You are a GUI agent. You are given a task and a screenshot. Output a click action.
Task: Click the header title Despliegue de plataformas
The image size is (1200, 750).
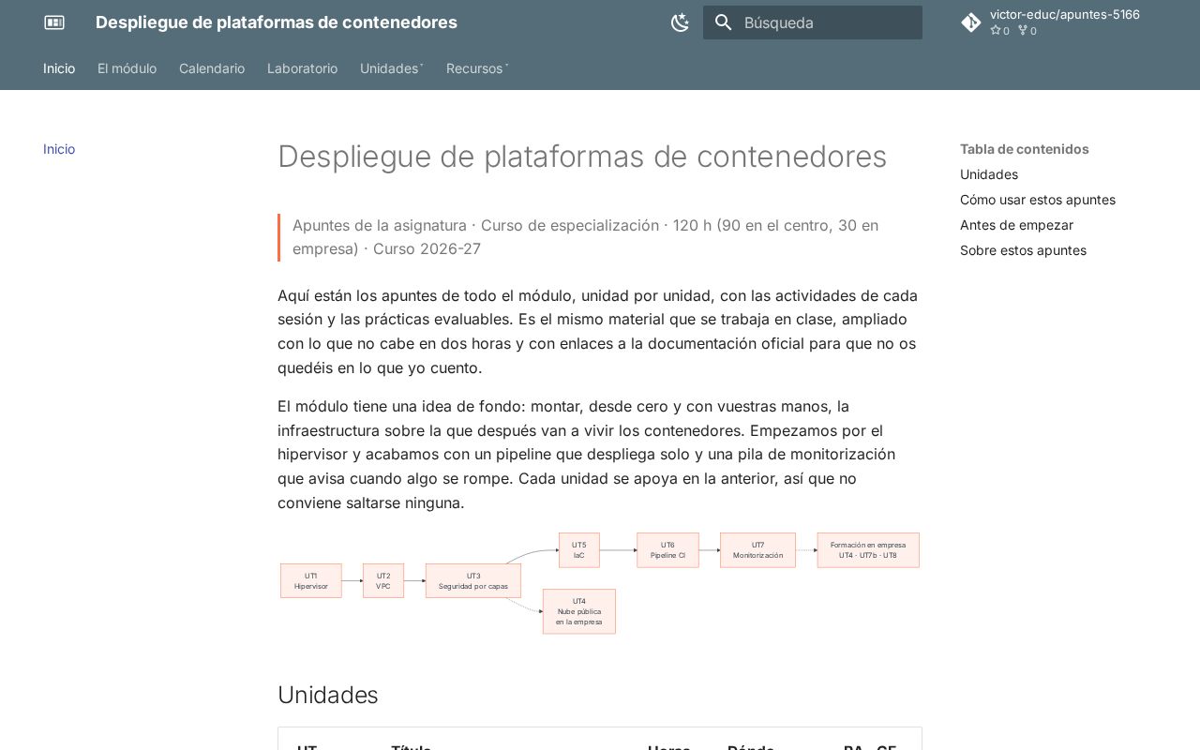(x=277, y=22)
